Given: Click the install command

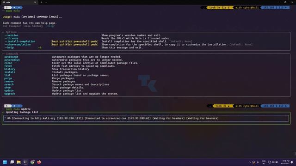Looking at the screenshot, I should [x=10, y=72].
